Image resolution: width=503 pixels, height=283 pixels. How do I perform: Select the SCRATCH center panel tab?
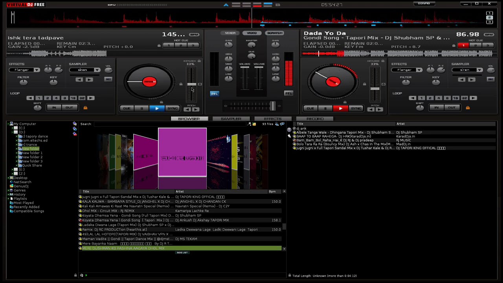[x=274, y=33]
